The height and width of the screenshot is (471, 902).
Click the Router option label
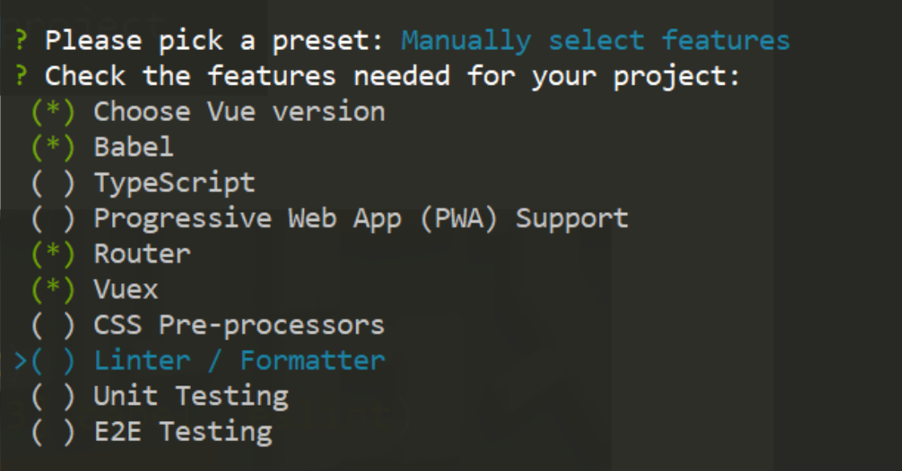point(142,254)
